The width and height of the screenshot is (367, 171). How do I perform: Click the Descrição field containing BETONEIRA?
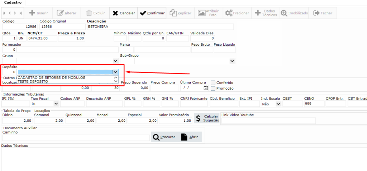coord(160,27)
